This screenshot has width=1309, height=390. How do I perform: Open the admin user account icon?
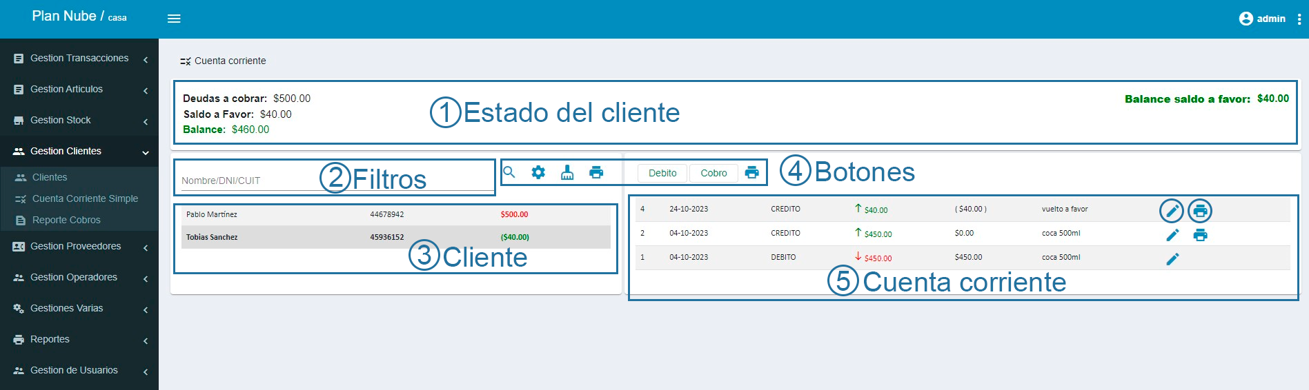(x=1246, y=19)
